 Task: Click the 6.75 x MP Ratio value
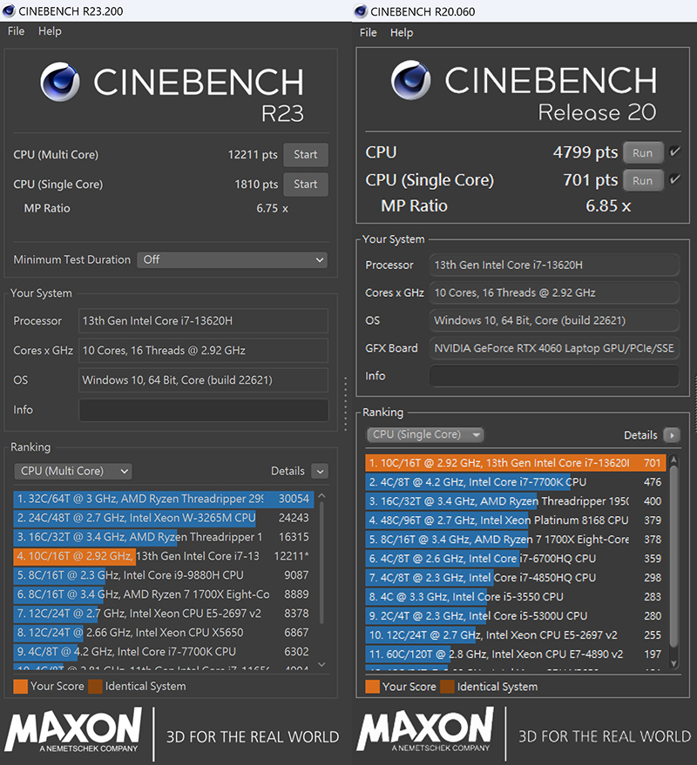(272, 208)
